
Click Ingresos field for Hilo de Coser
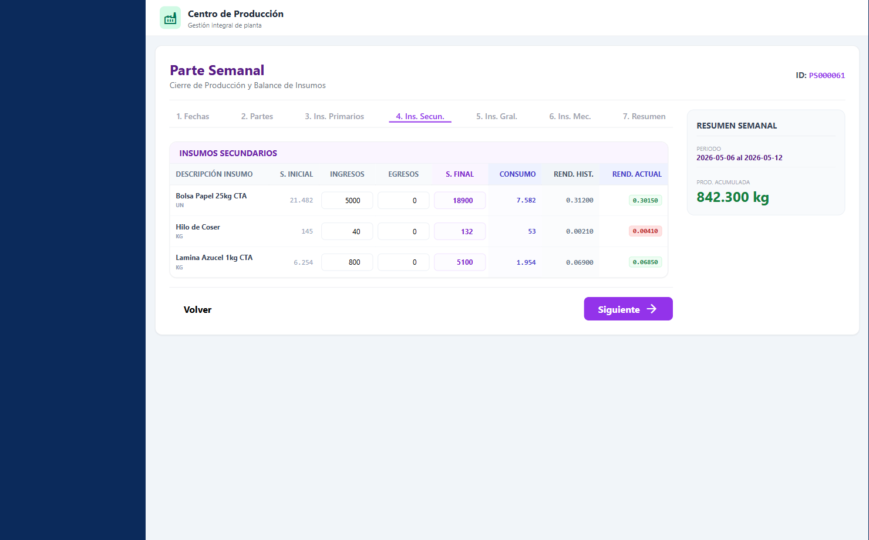click(347, 231)
